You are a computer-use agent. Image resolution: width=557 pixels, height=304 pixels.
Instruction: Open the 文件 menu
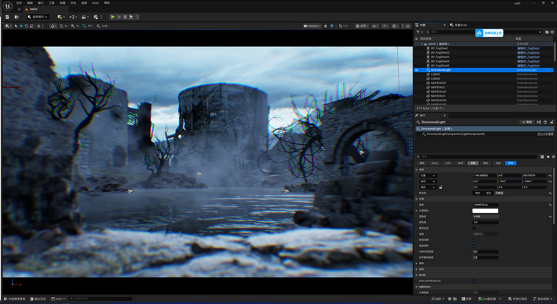coord(19,3)
